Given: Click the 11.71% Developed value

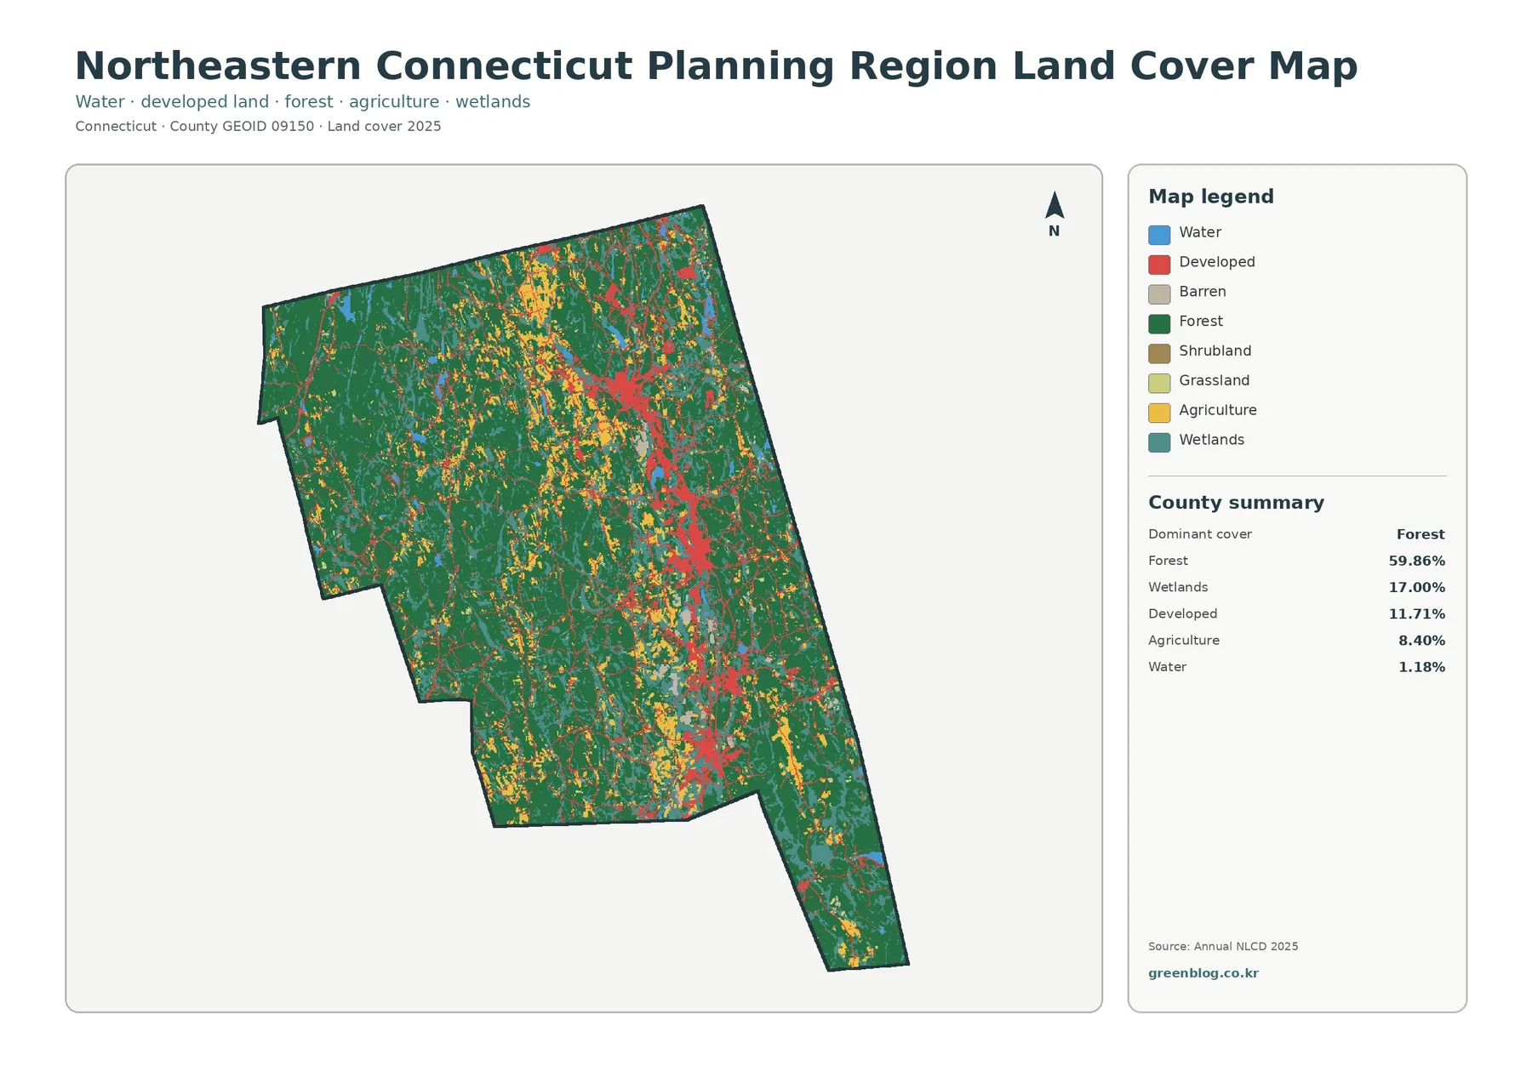Looking at the screenshot, I should point(1417,614).
